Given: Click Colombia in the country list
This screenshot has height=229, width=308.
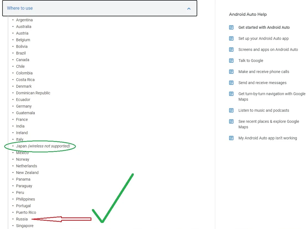Looking at the screenshot, I should [24, 73].
